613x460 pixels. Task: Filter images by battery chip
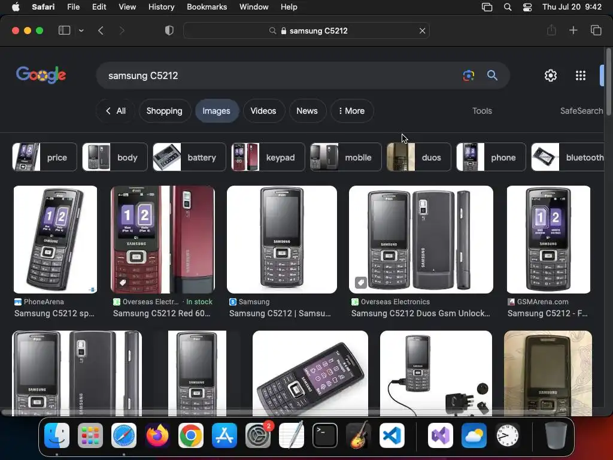[189, 158]
